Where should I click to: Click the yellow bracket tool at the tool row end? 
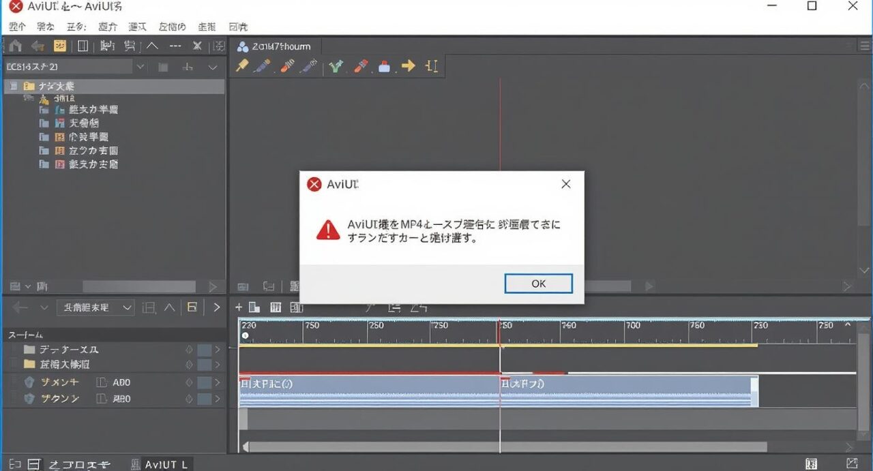431,66
